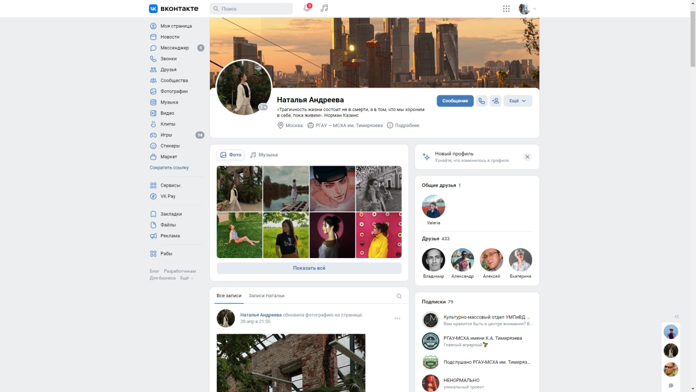Open friend Владимир's avatar
The height and width of the screenshot is (392, 696).
tap(433, 260)
